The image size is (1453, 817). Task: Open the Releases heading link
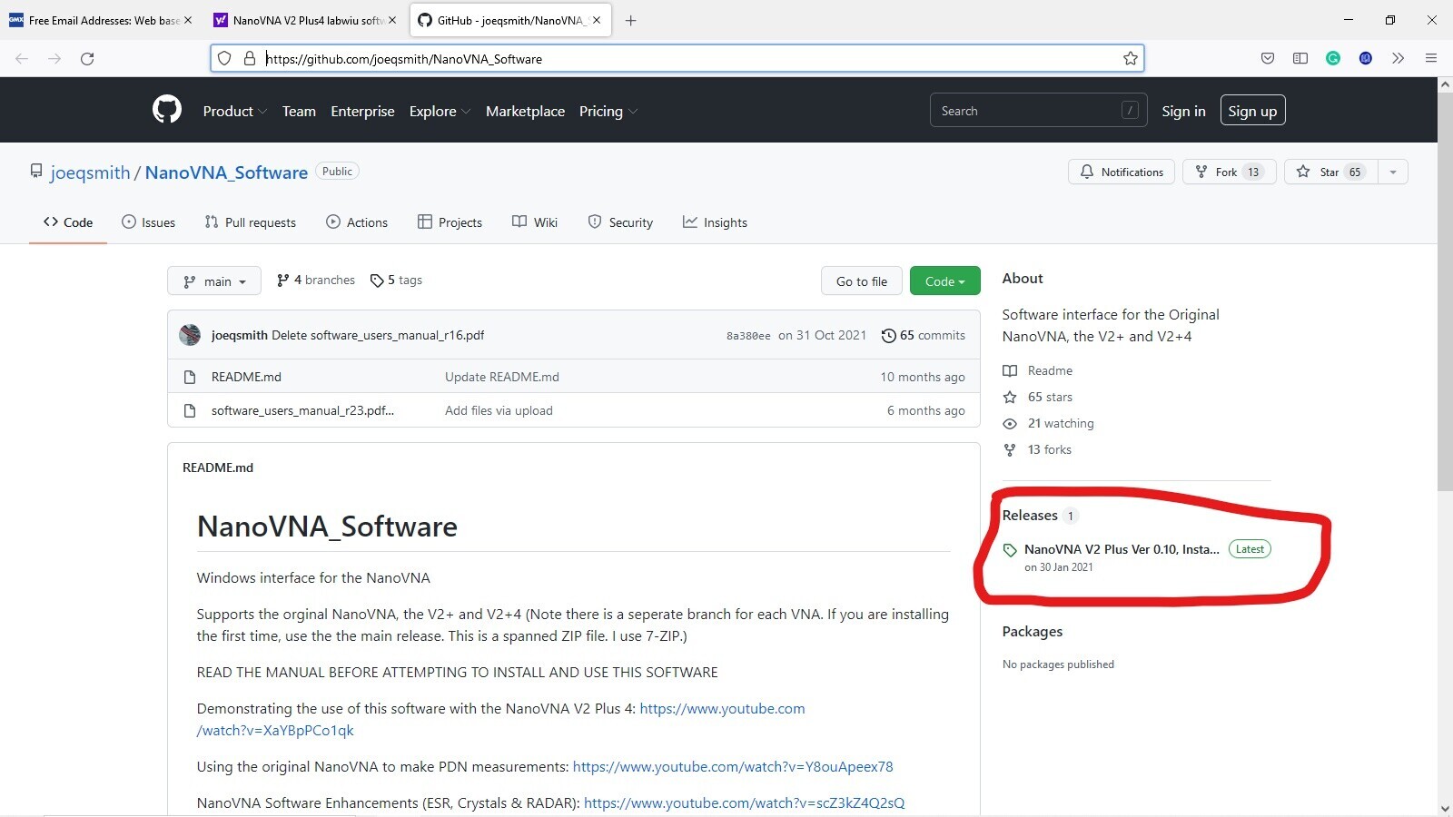point(1030,515)
